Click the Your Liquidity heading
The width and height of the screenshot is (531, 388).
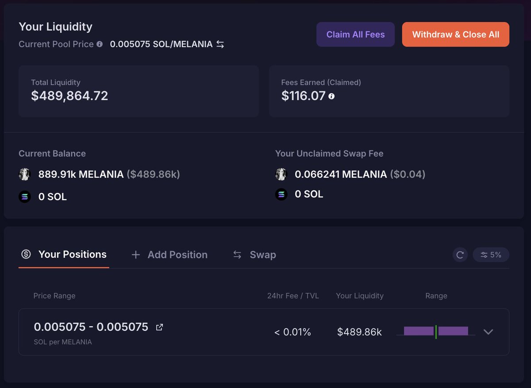[55, 27]
